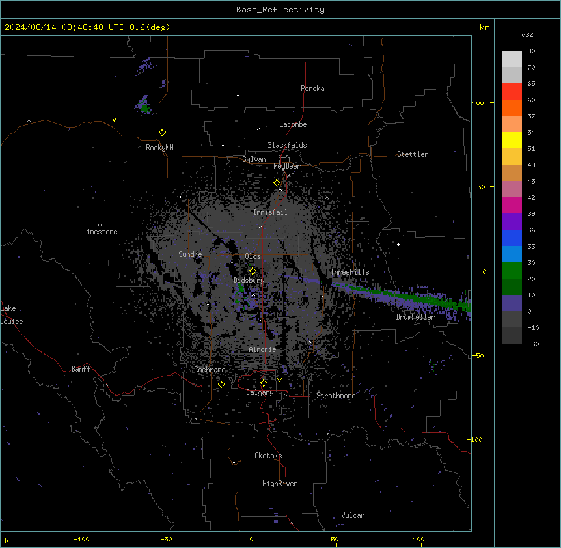Click the HighRiver label
Screen dimensions: 561x548
click(x=280, y=484)
